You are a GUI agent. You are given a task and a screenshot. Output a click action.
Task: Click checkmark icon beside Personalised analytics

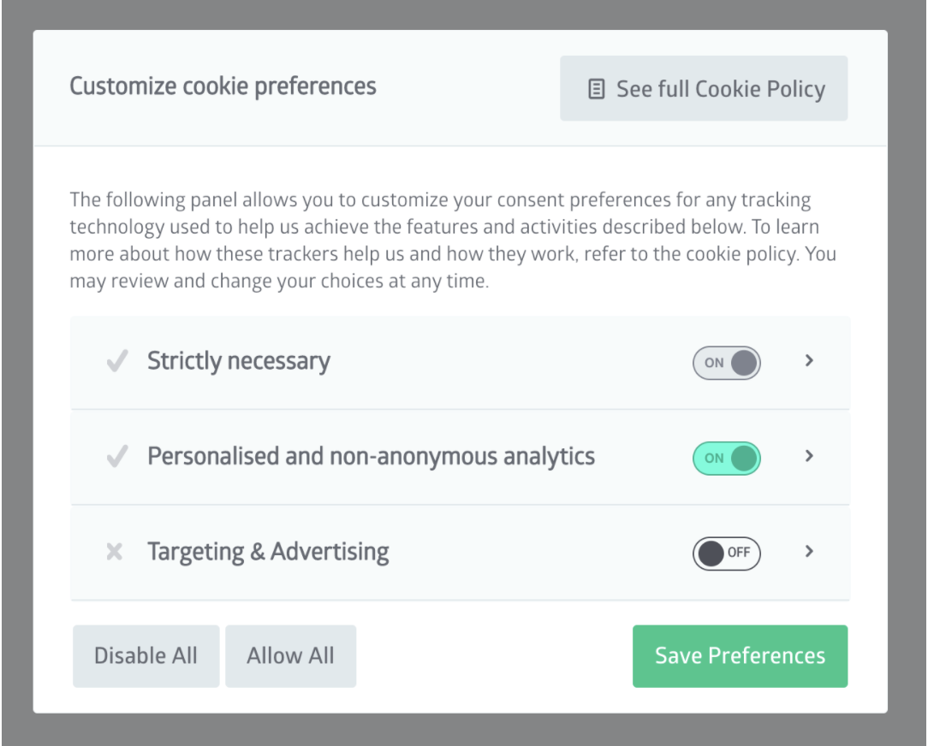pyautogui.click(x=117, y=456)
